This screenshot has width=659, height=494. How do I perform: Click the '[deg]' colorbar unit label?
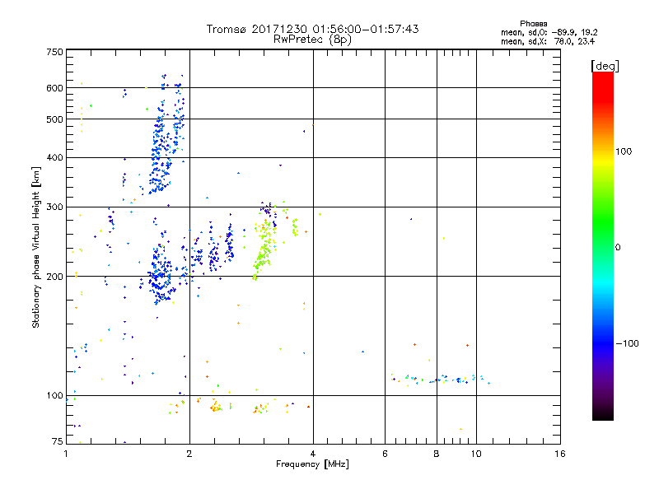point(605,67)
